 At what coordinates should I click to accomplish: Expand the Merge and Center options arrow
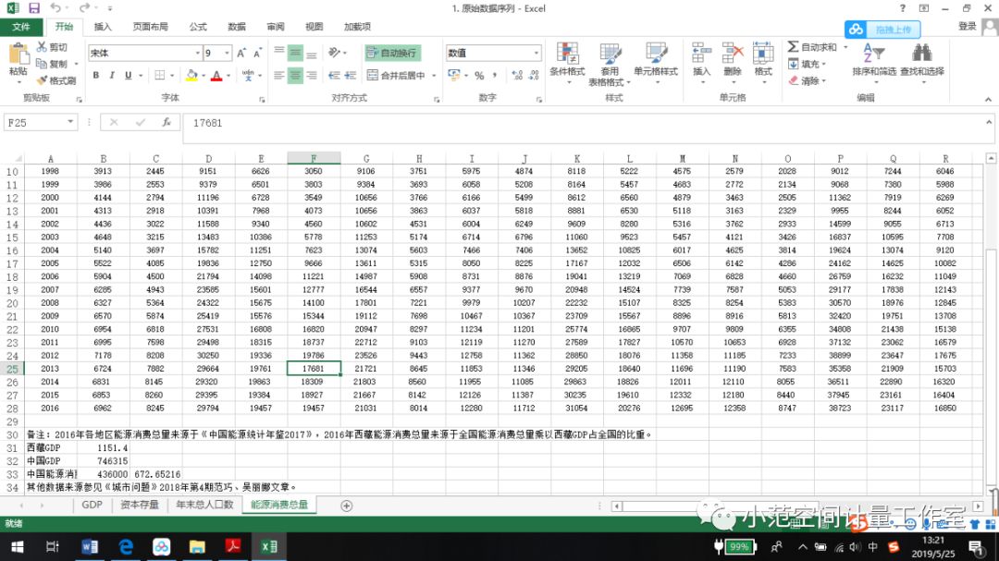pyautogui.click(x=434, y=75)
